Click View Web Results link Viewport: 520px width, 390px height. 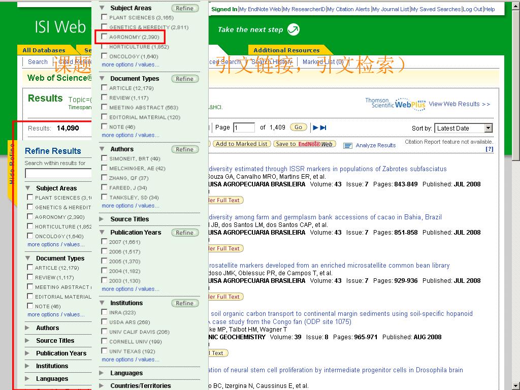pos(459,104)
